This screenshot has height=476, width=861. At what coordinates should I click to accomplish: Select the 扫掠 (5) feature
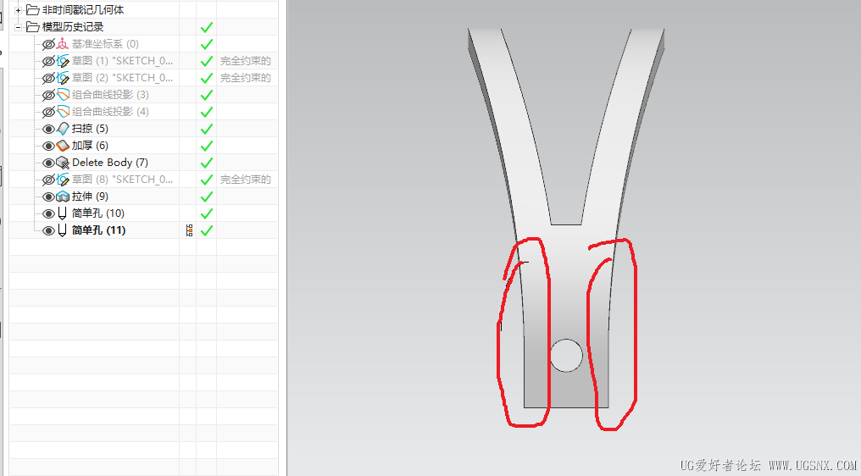[x=90, y=129]
